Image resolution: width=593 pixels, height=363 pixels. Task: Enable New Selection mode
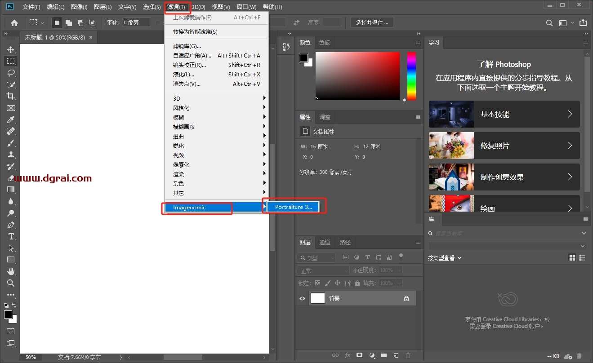[x=57, y=22]
